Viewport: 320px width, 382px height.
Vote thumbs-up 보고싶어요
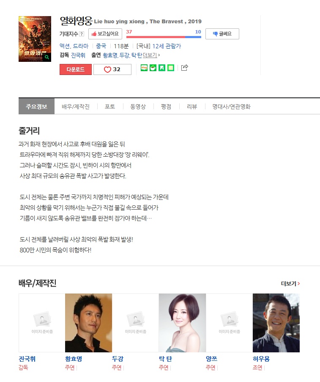coord(105,34)
